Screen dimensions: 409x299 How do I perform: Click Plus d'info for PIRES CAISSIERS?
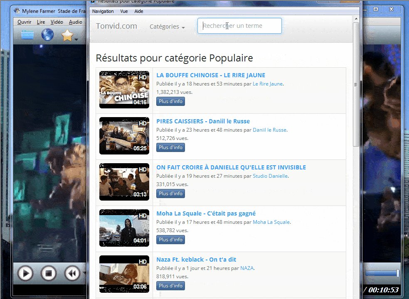pyautogui.click(x=170, y=147)
